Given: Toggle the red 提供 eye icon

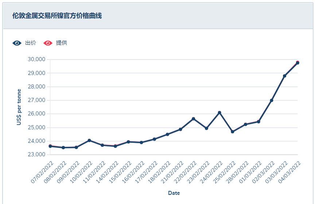Looking at the screenshot, I should click(x=48, y=43).
